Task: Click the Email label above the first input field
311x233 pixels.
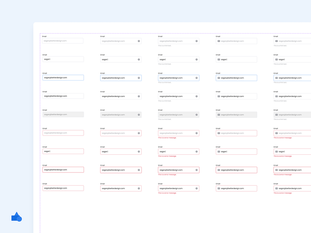Action: pyautogui.click(x=44, y=36)
